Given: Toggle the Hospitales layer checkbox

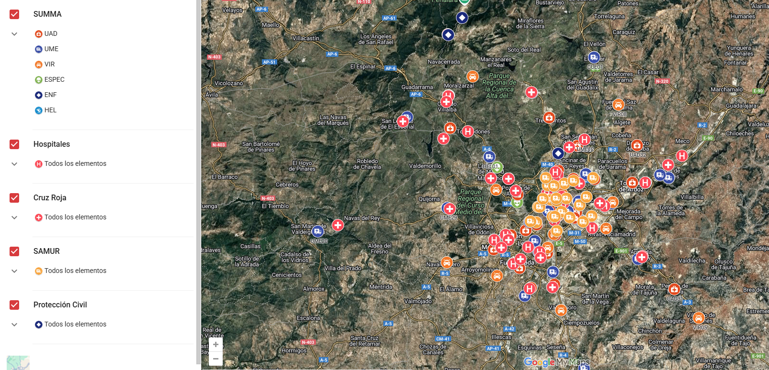Looking at the screenshot, I should (14, 144).
